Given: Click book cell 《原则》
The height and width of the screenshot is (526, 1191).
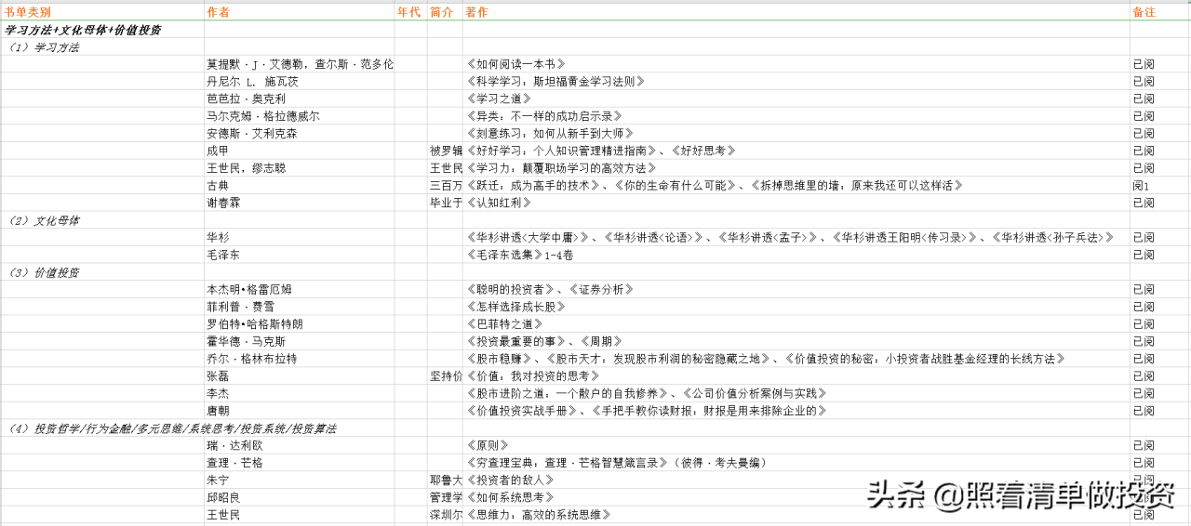Looking at the screenshot, I should coord(488,445).
